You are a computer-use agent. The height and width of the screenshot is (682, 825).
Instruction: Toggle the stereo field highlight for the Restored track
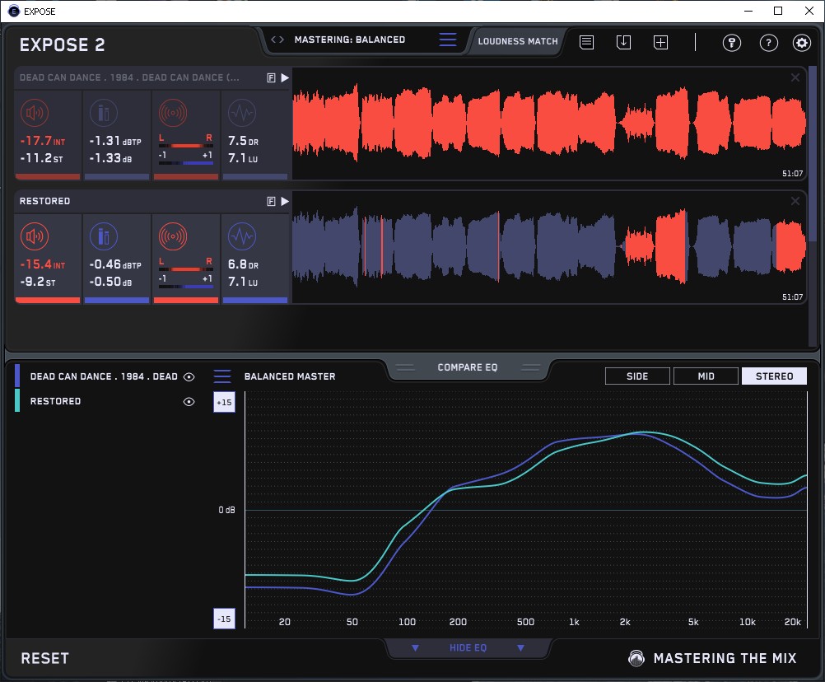173,236
